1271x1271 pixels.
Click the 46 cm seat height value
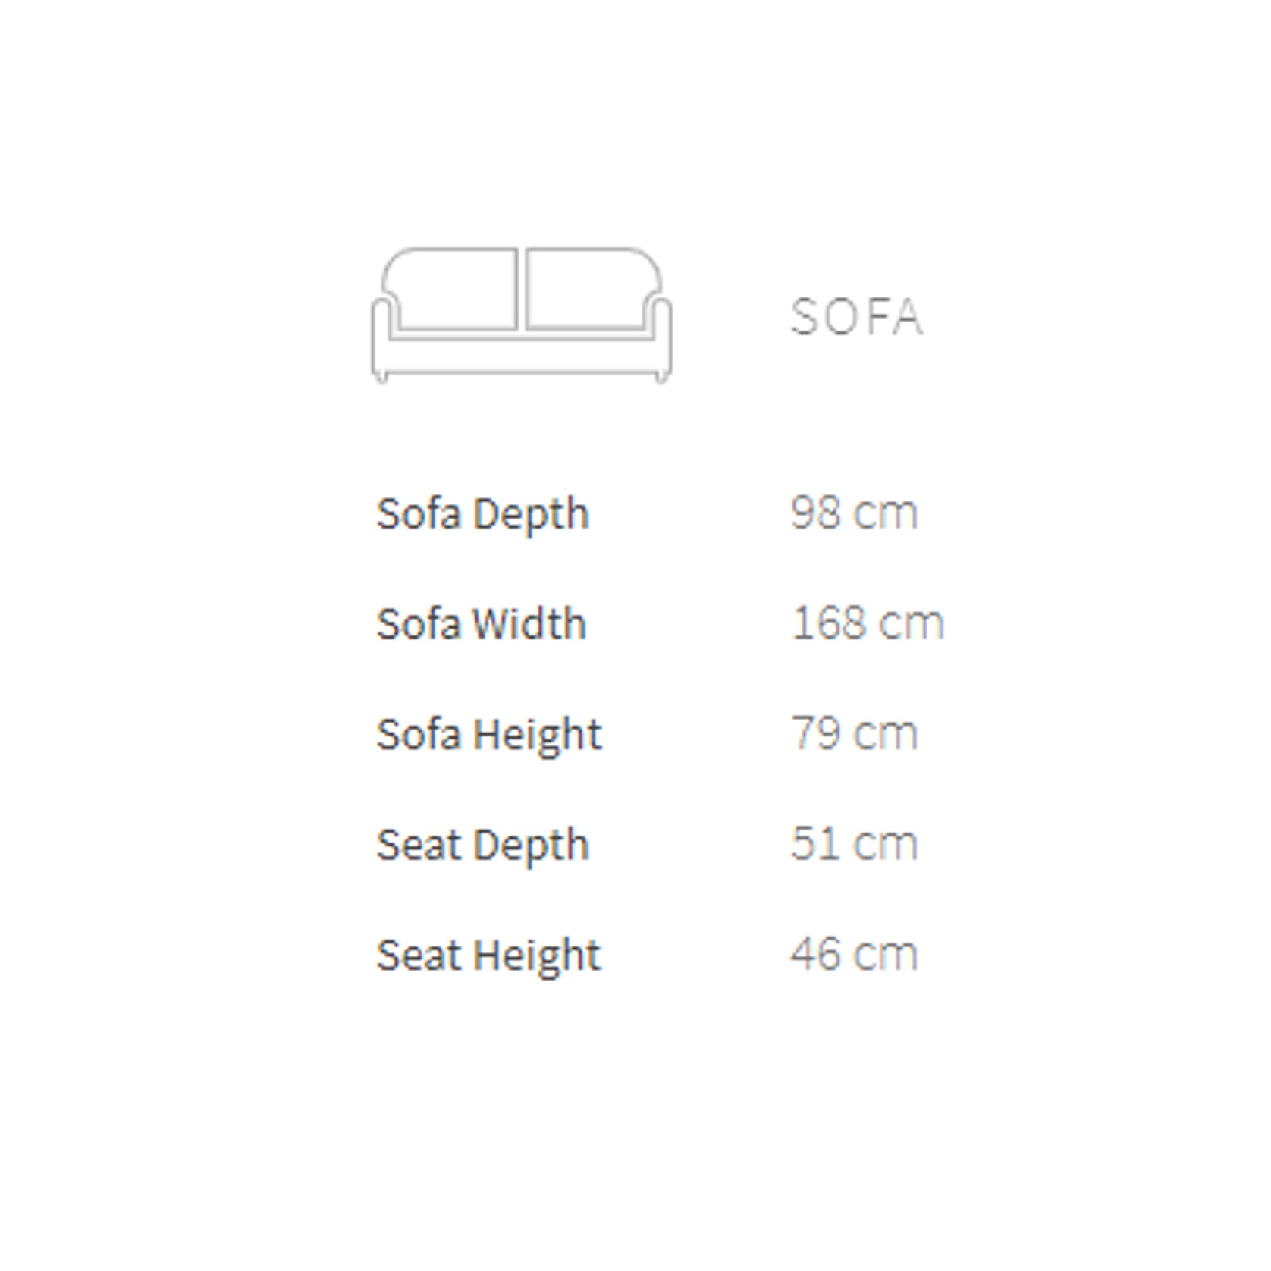click(854, 954)
